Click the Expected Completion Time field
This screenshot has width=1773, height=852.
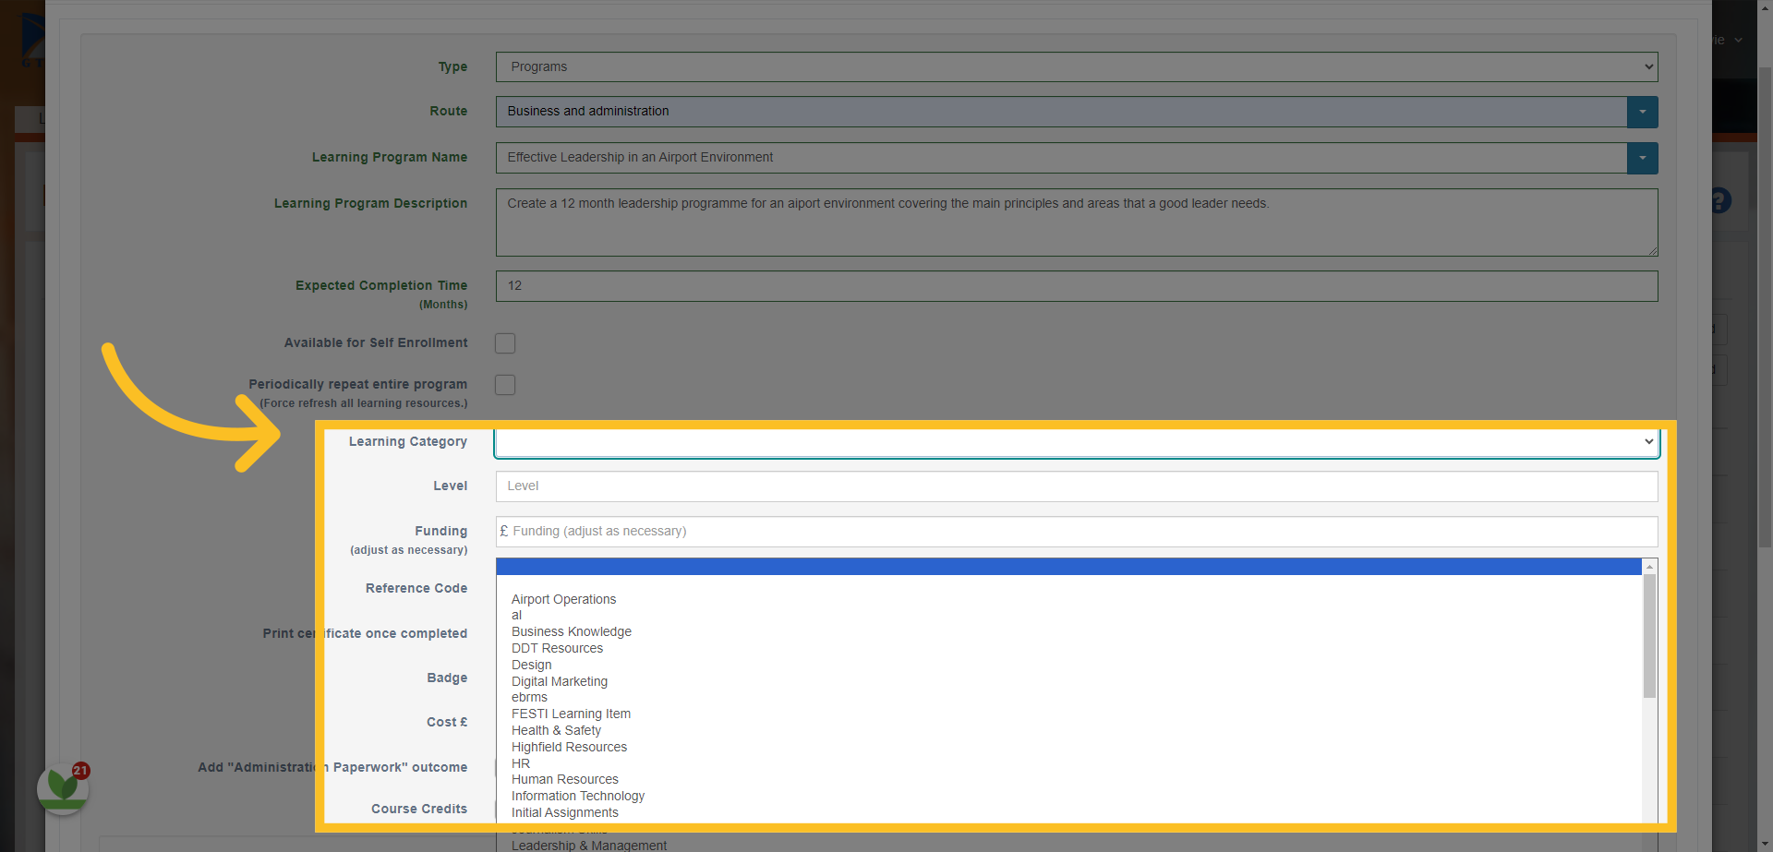tap(1077, 286)
